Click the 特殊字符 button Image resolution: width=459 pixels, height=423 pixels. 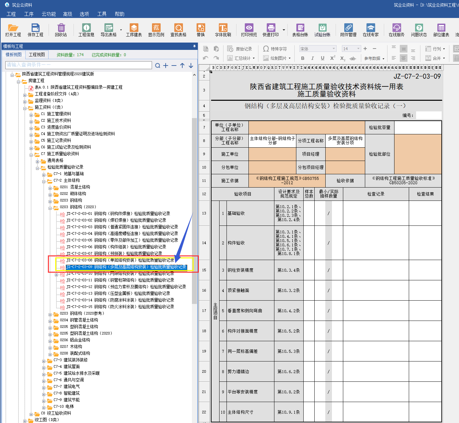[x=275, y=49]
